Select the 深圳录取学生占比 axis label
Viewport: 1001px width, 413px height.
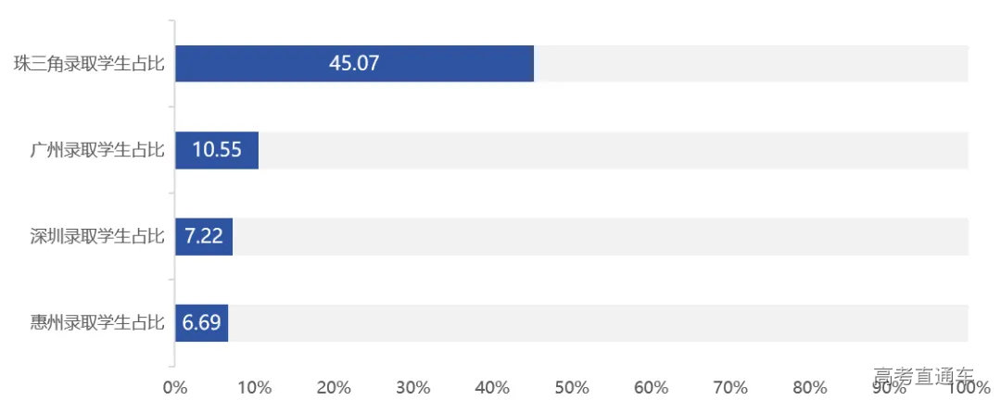[96, 237]
